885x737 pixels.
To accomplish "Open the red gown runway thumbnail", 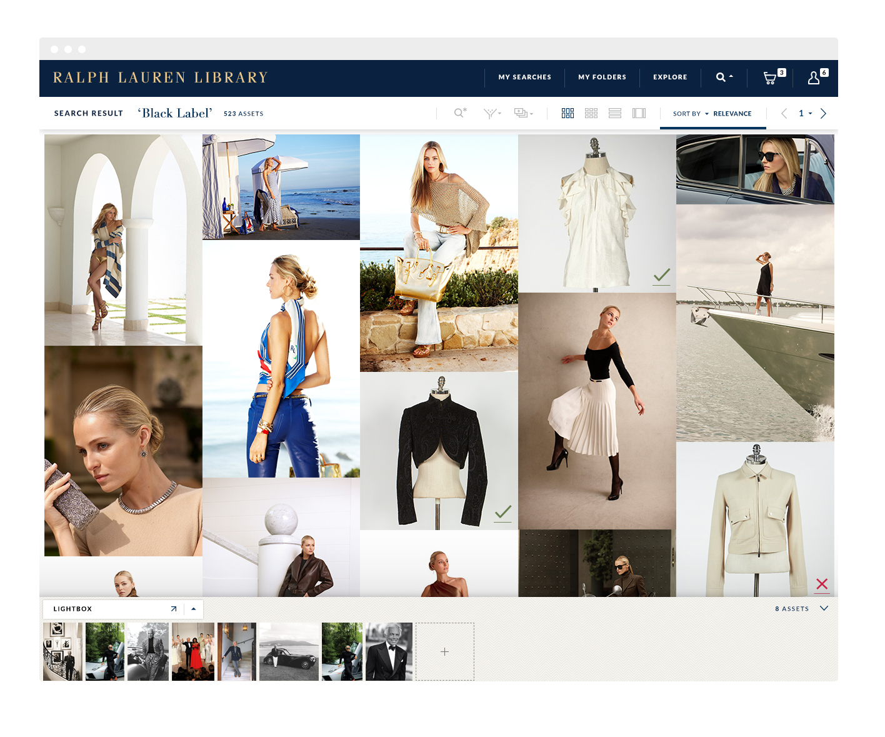I will (193, 651).
